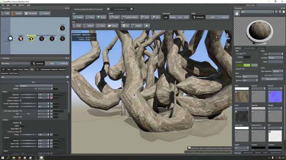Click the Collision post button
This screenshot has width=286, height=160.
coord(137,26)
